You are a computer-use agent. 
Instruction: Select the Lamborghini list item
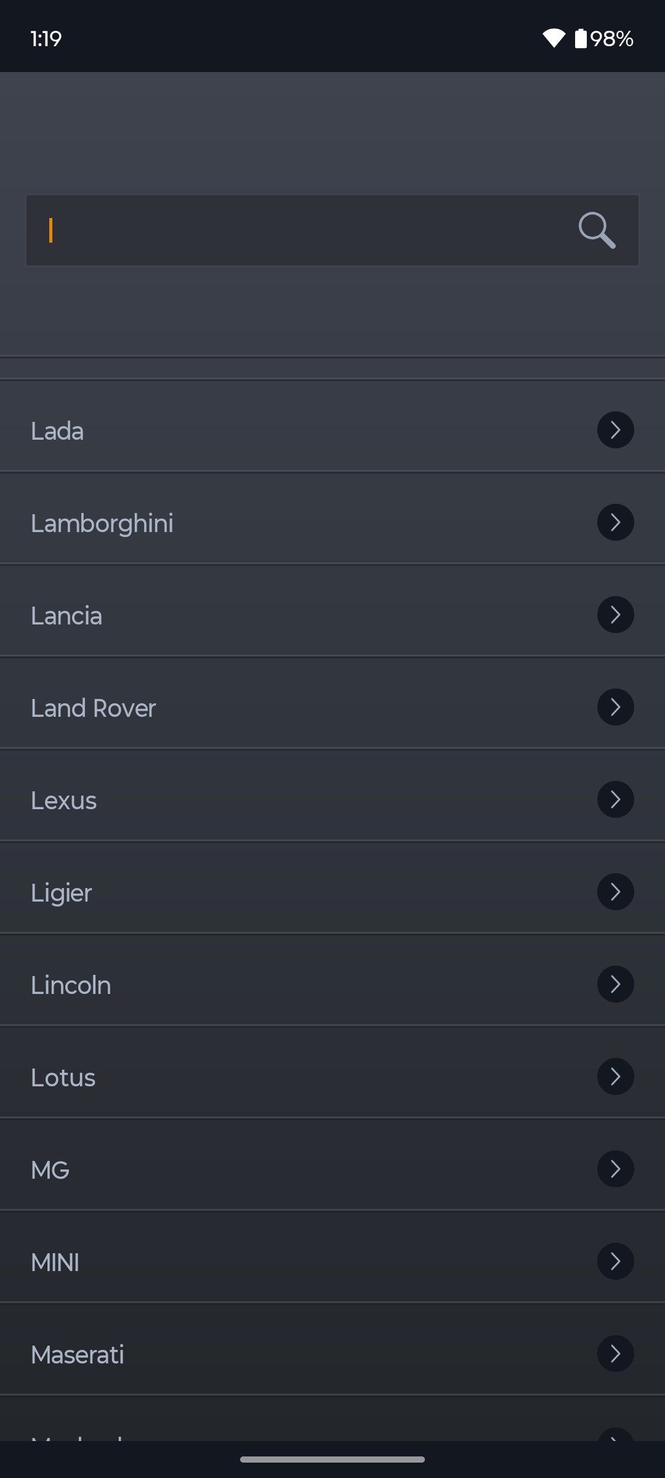(102, 523)
